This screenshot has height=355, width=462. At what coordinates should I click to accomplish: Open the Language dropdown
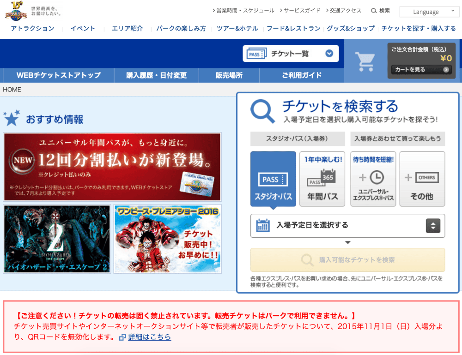coord(429,12)
